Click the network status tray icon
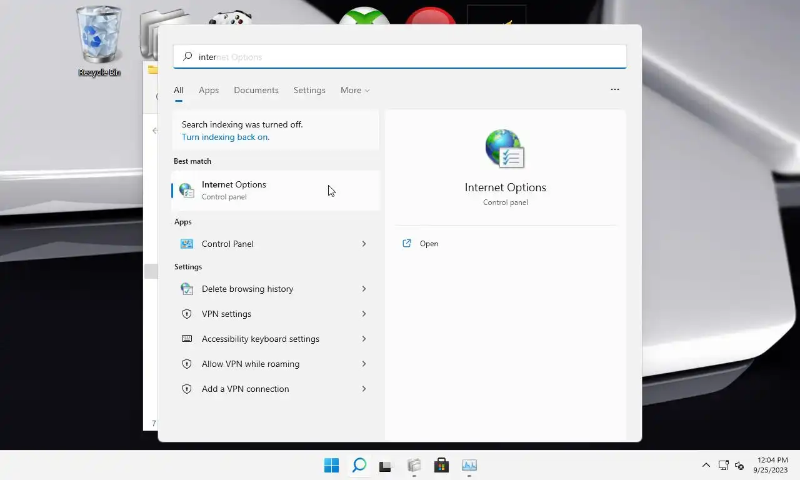Image resolution: width=800 pixels, height=480 pixels. click(x=723, y=465)
